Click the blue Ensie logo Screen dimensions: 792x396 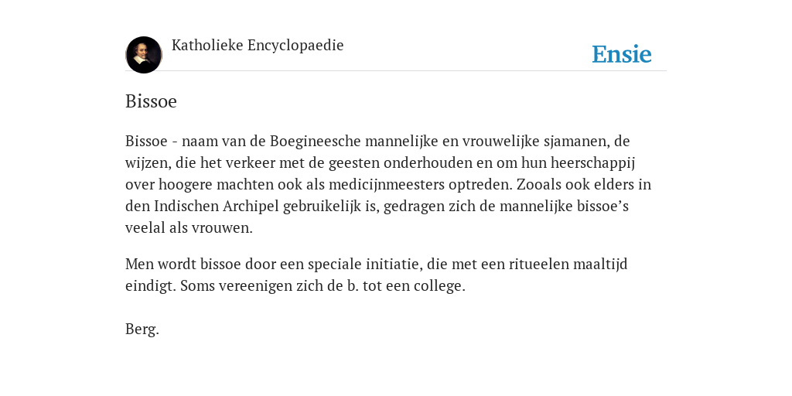622,54
